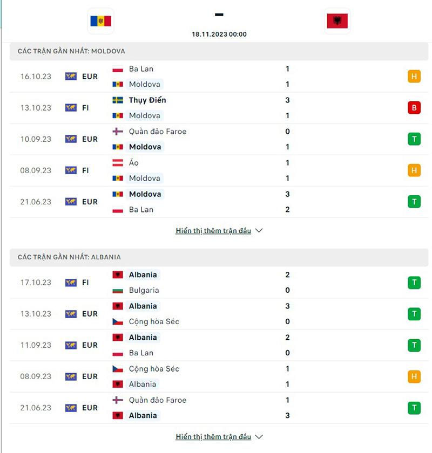Click the red B result badge

[414, 108]
